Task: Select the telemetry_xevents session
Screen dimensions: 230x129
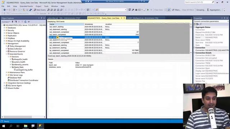Action: (21, 64)
